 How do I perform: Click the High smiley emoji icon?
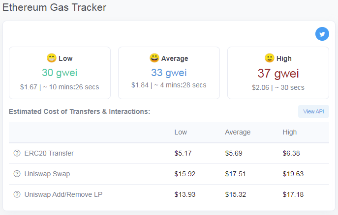[x=270, y=58]
